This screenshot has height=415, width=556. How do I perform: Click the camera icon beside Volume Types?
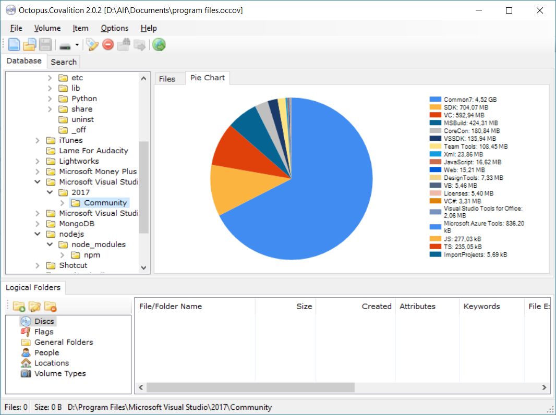(26, 373)
